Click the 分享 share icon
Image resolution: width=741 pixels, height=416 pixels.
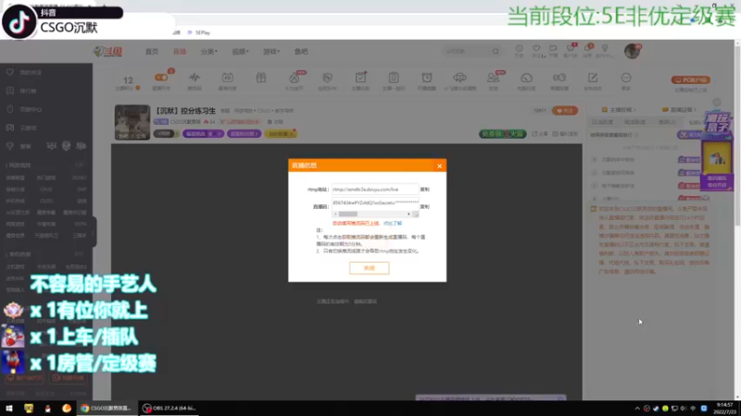pos(540,134)
